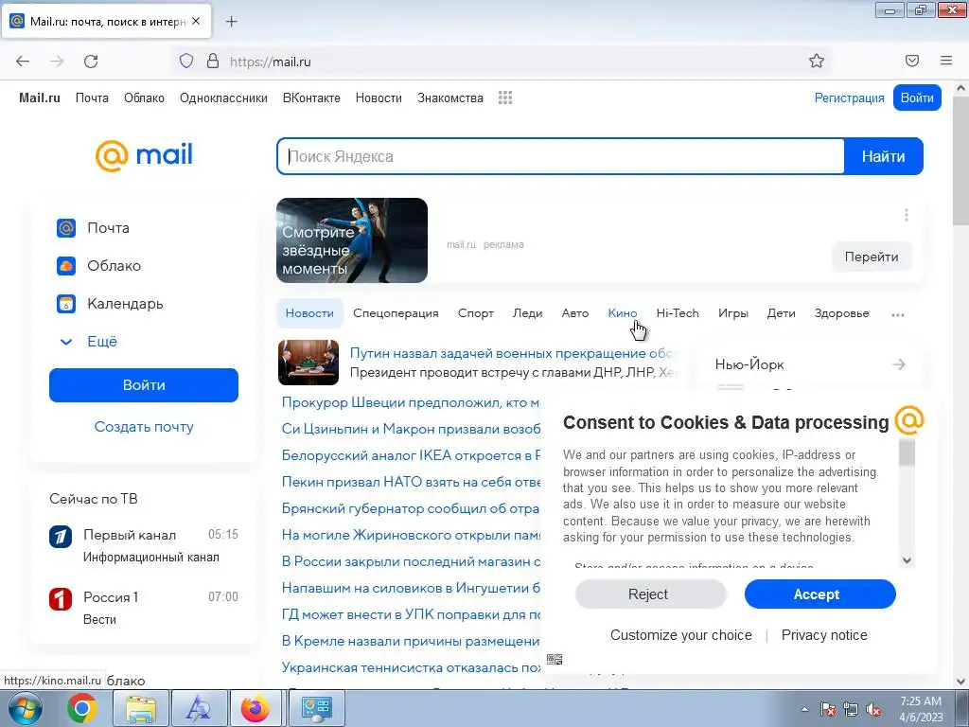969x727 pixels.
Task: Open headline На могиле Жириновского
Action: [x=411, y=535]
